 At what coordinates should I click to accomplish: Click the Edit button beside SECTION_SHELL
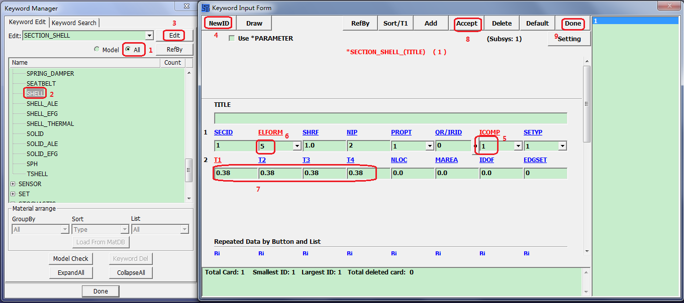[x=174, y=36]
